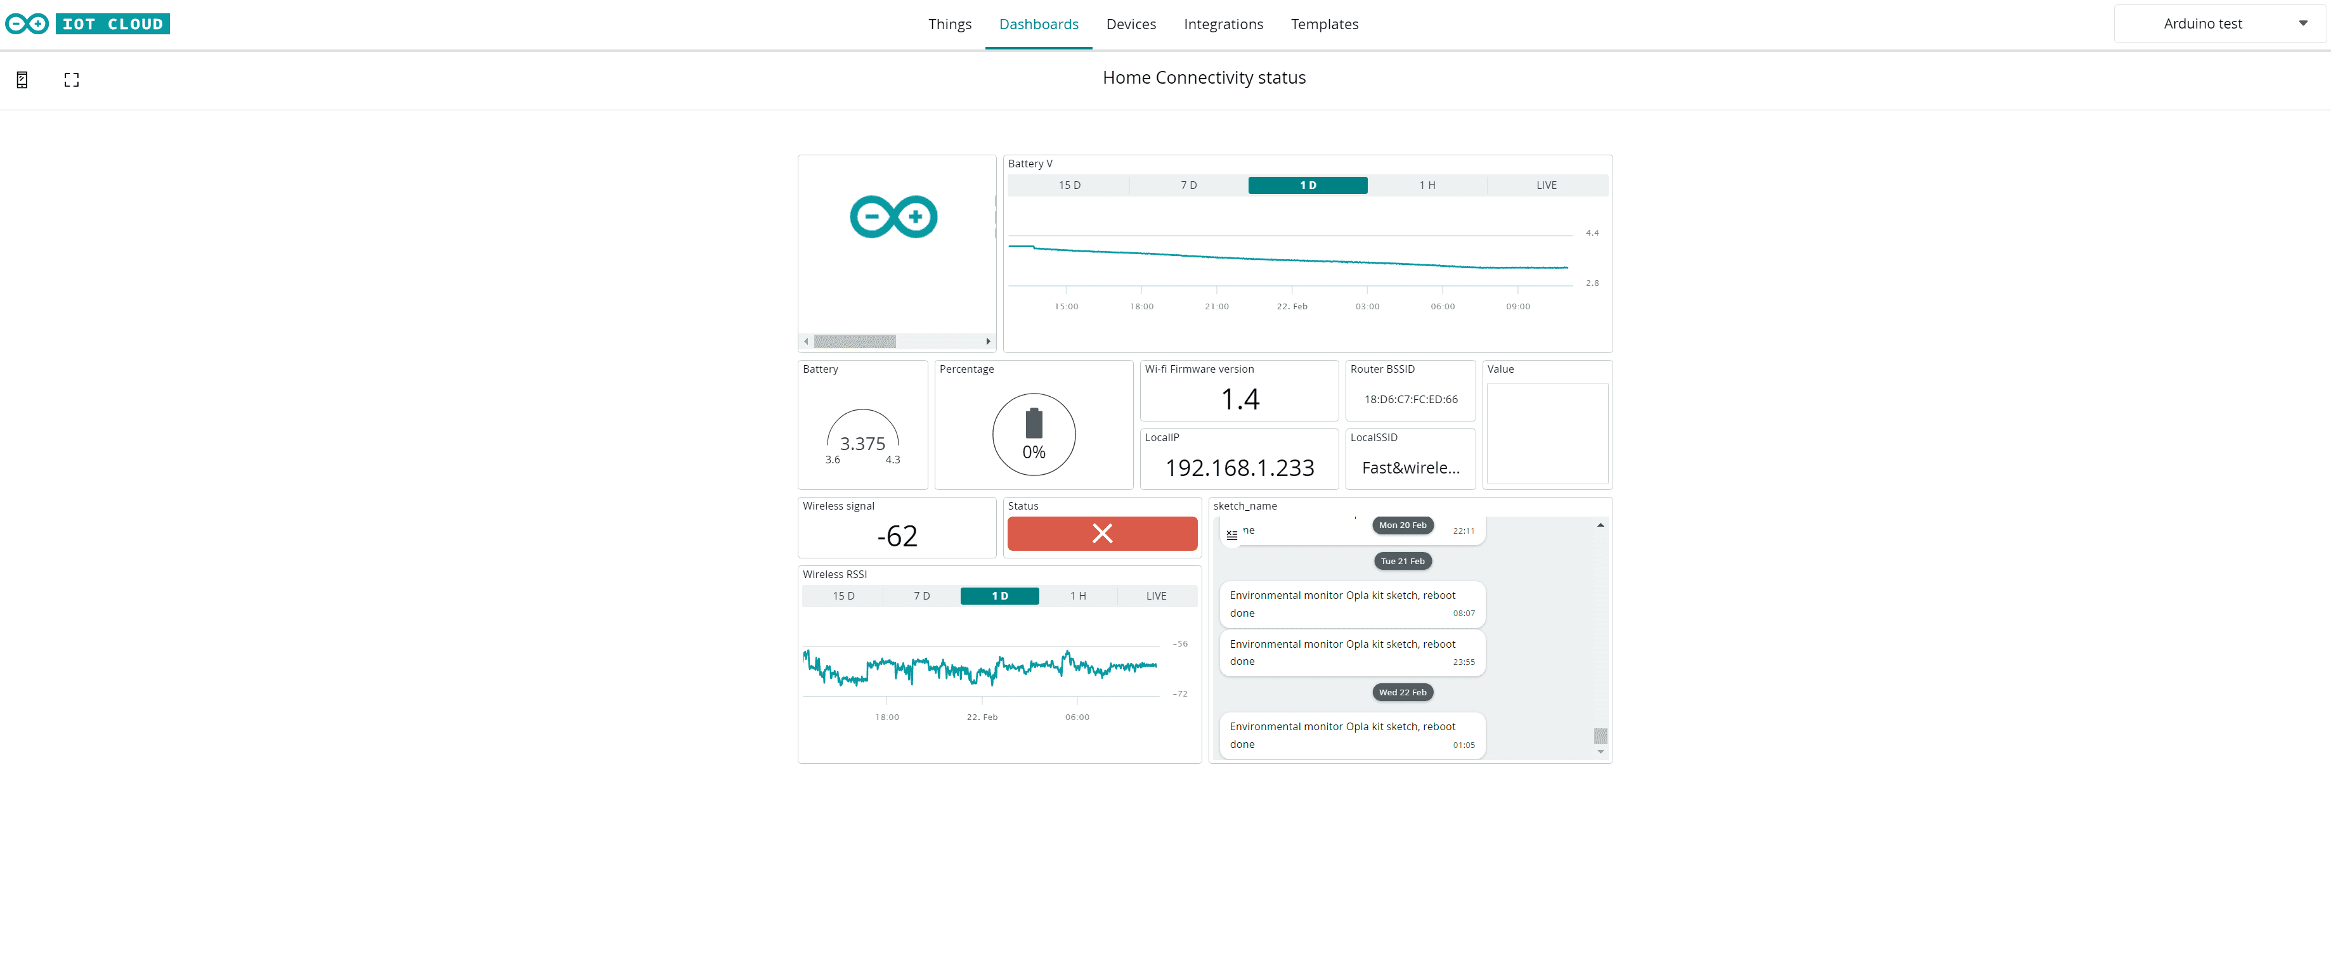The width and height of the screenshot is (2331, 978).
Task: Click the clear messages icon in sketch_name
Action: (1231, 535)
